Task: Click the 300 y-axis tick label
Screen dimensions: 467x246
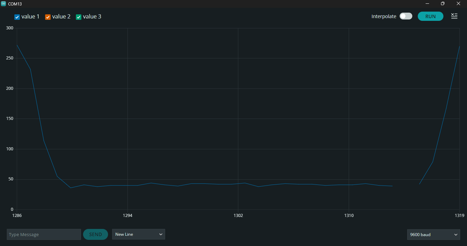Action: click(10, 28)
